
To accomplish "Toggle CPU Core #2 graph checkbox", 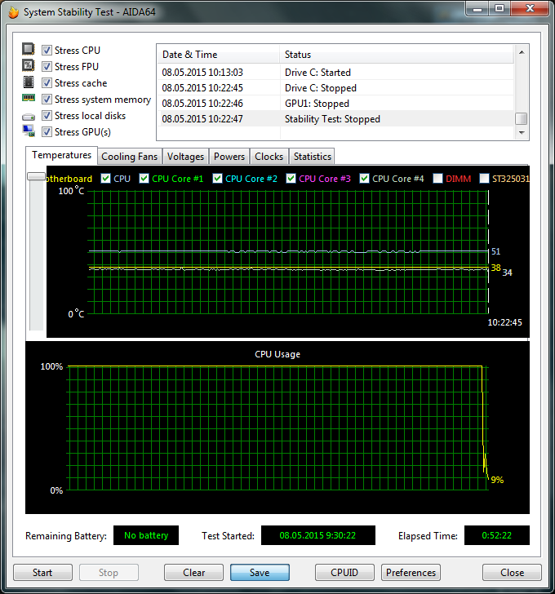I will coord(217,179).
